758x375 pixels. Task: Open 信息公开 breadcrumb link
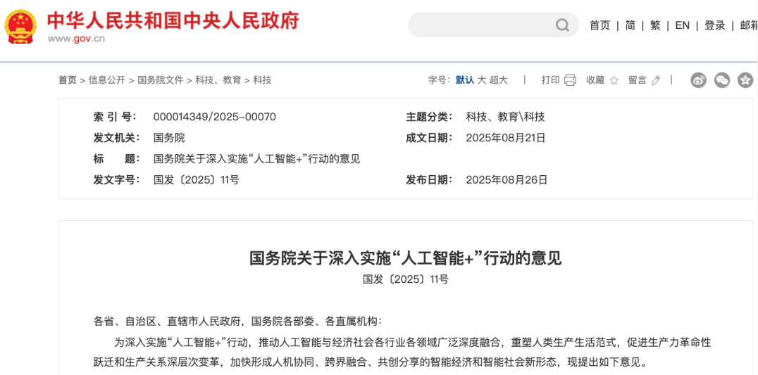click(x=106, y=80)
